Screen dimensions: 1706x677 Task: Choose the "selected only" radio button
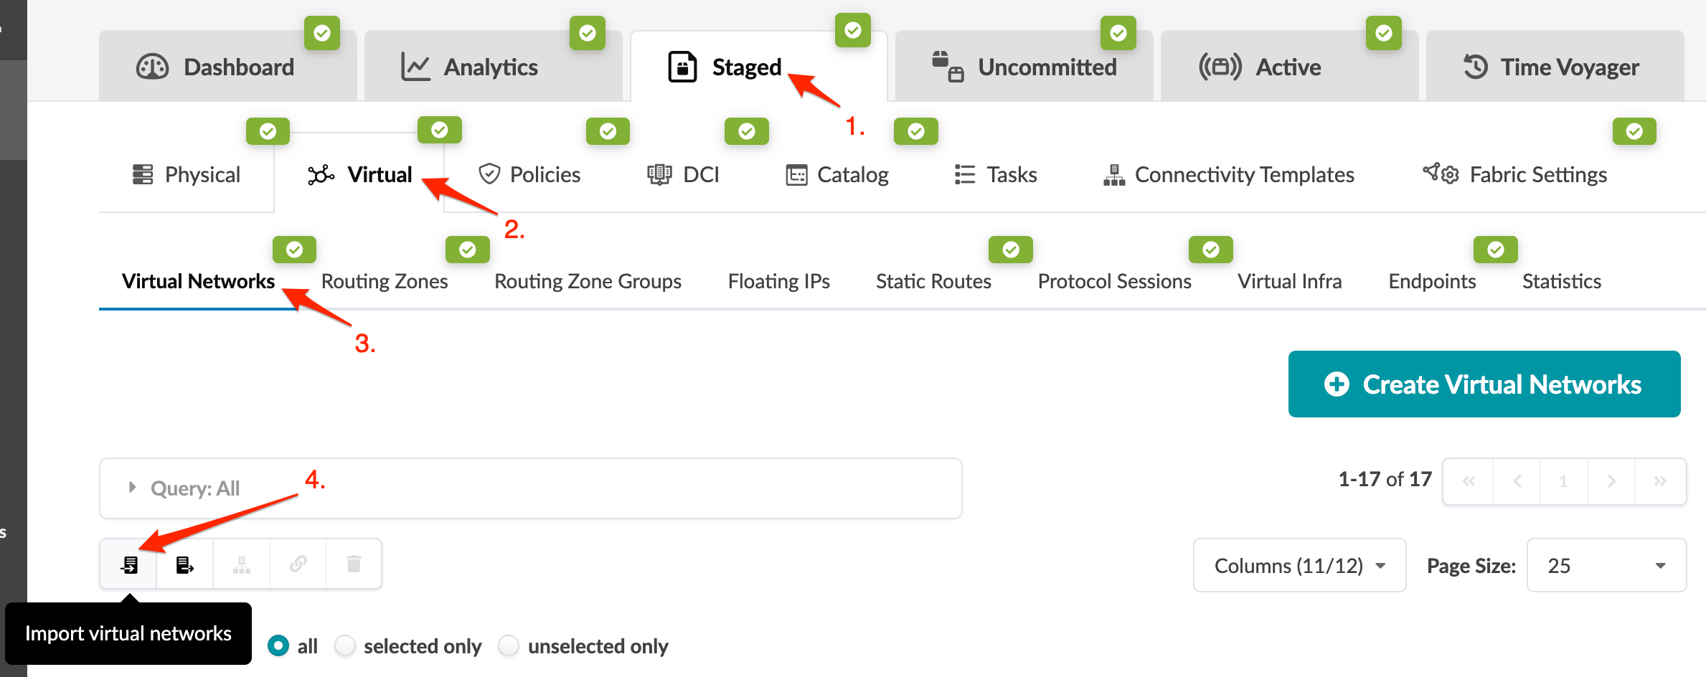click(x=345, y=645)
